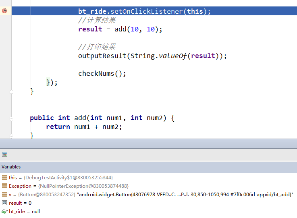Select the 'bt_ride = null' watch row
Image resolution: width=297 pixels, height=218 pixels.
pos(148,212)
